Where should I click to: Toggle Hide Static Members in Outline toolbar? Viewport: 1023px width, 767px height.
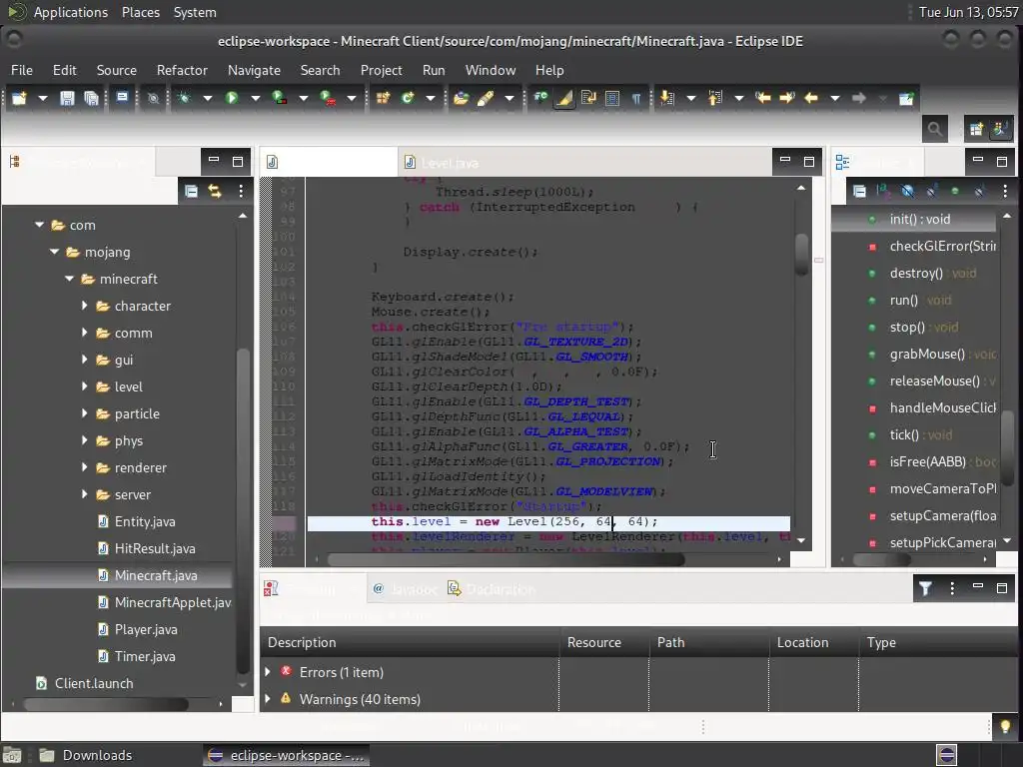pos(932,191)
